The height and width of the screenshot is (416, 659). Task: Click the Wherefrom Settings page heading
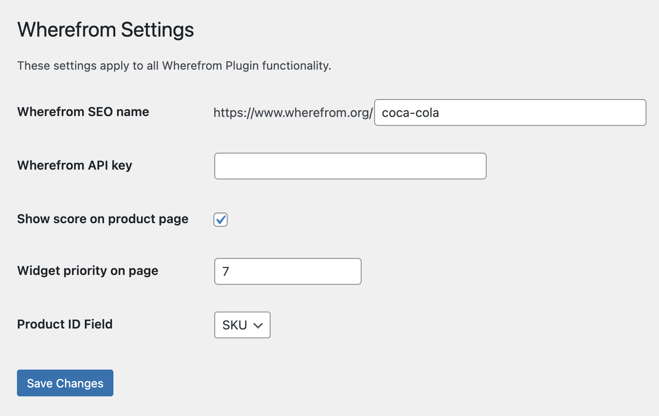pos(105,30)
